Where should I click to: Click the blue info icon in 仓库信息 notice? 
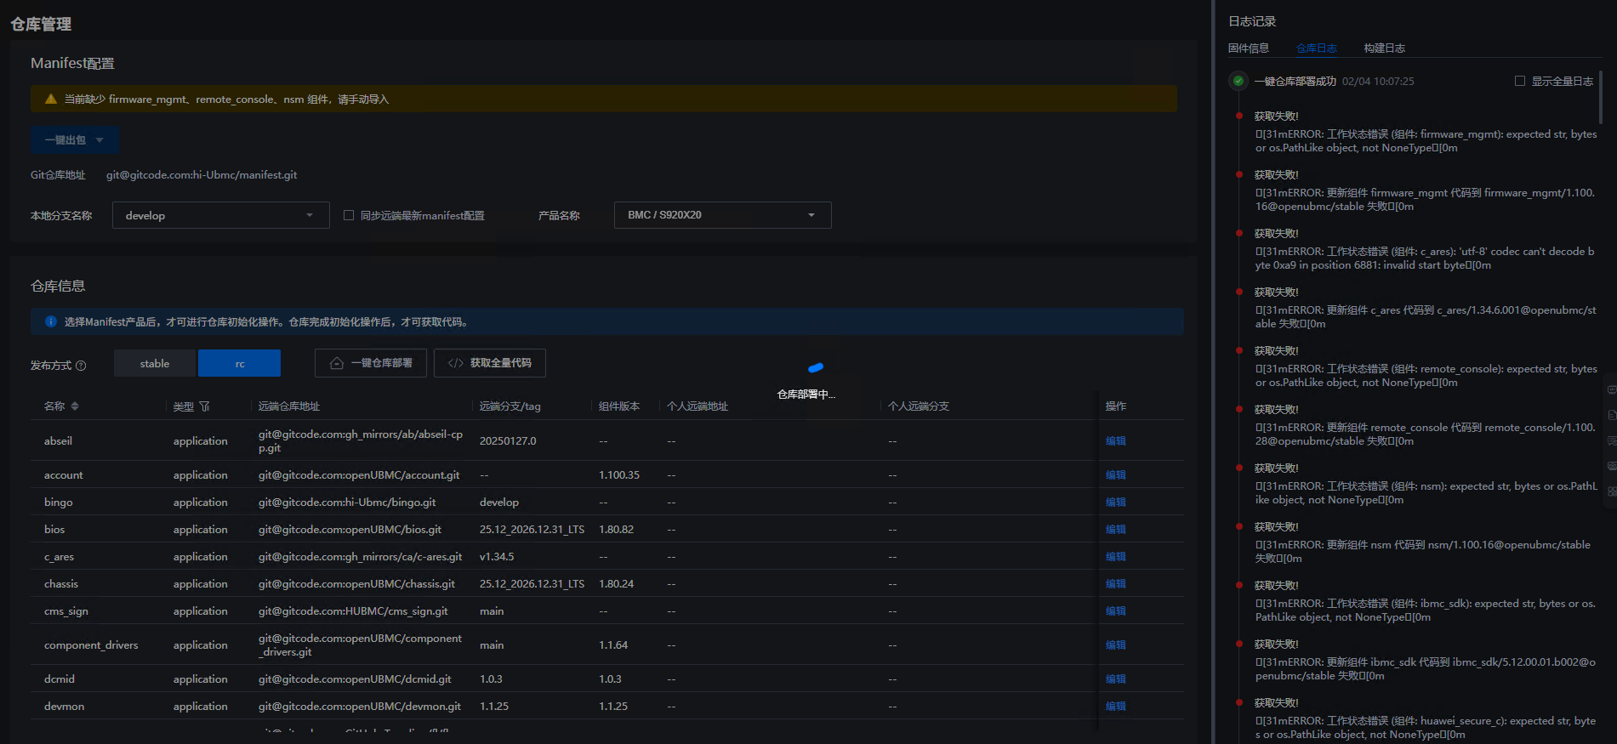coord(50,321)
